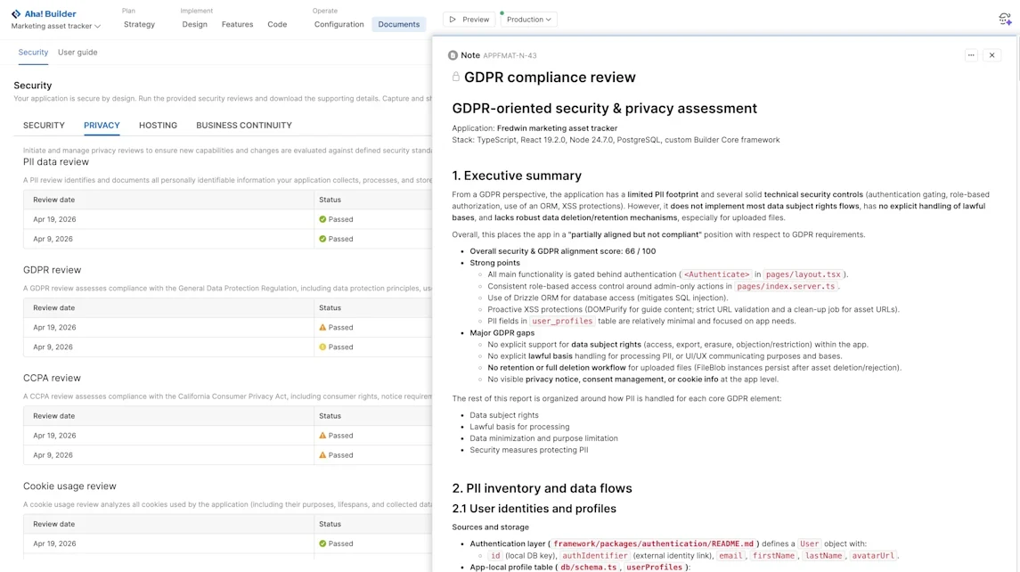Click the GDPR compliance review note title

coord(550,77)
